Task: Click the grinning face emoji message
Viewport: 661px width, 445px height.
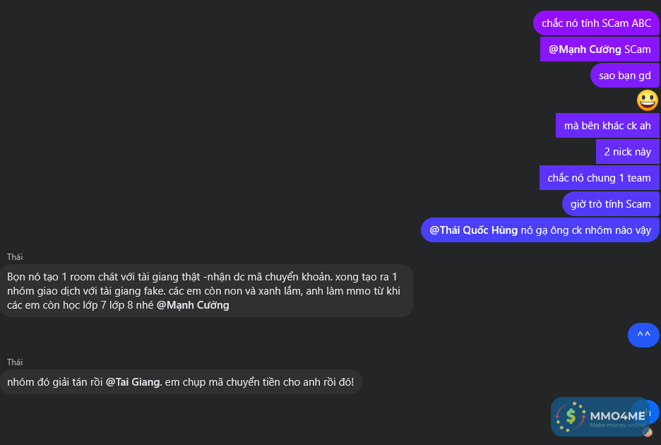Action: click(647, 100)
